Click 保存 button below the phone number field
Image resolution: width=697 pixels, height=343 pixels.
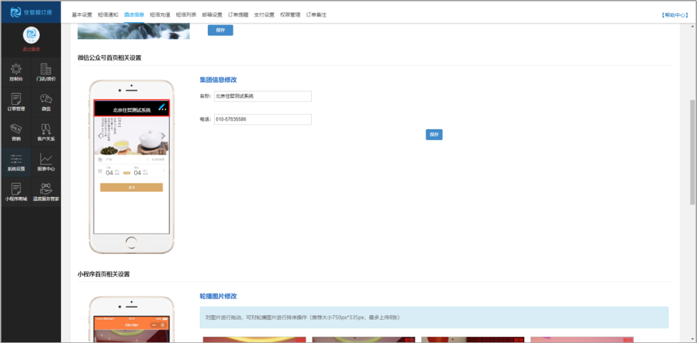point(434,135)
